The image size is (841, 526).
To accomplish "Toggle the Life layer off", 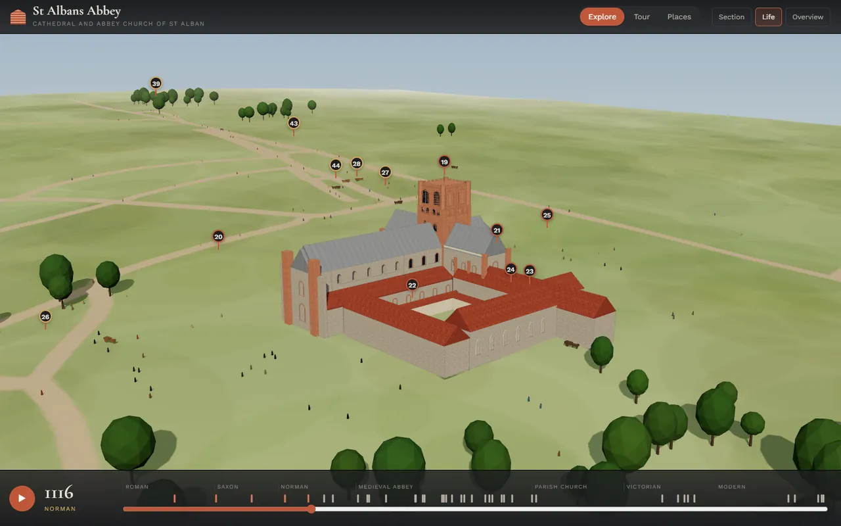I will point(769,17).
